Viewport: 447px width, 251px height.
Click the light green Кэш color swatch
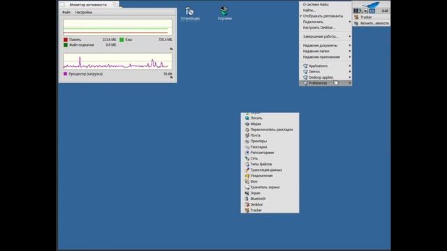click(122, 40)
